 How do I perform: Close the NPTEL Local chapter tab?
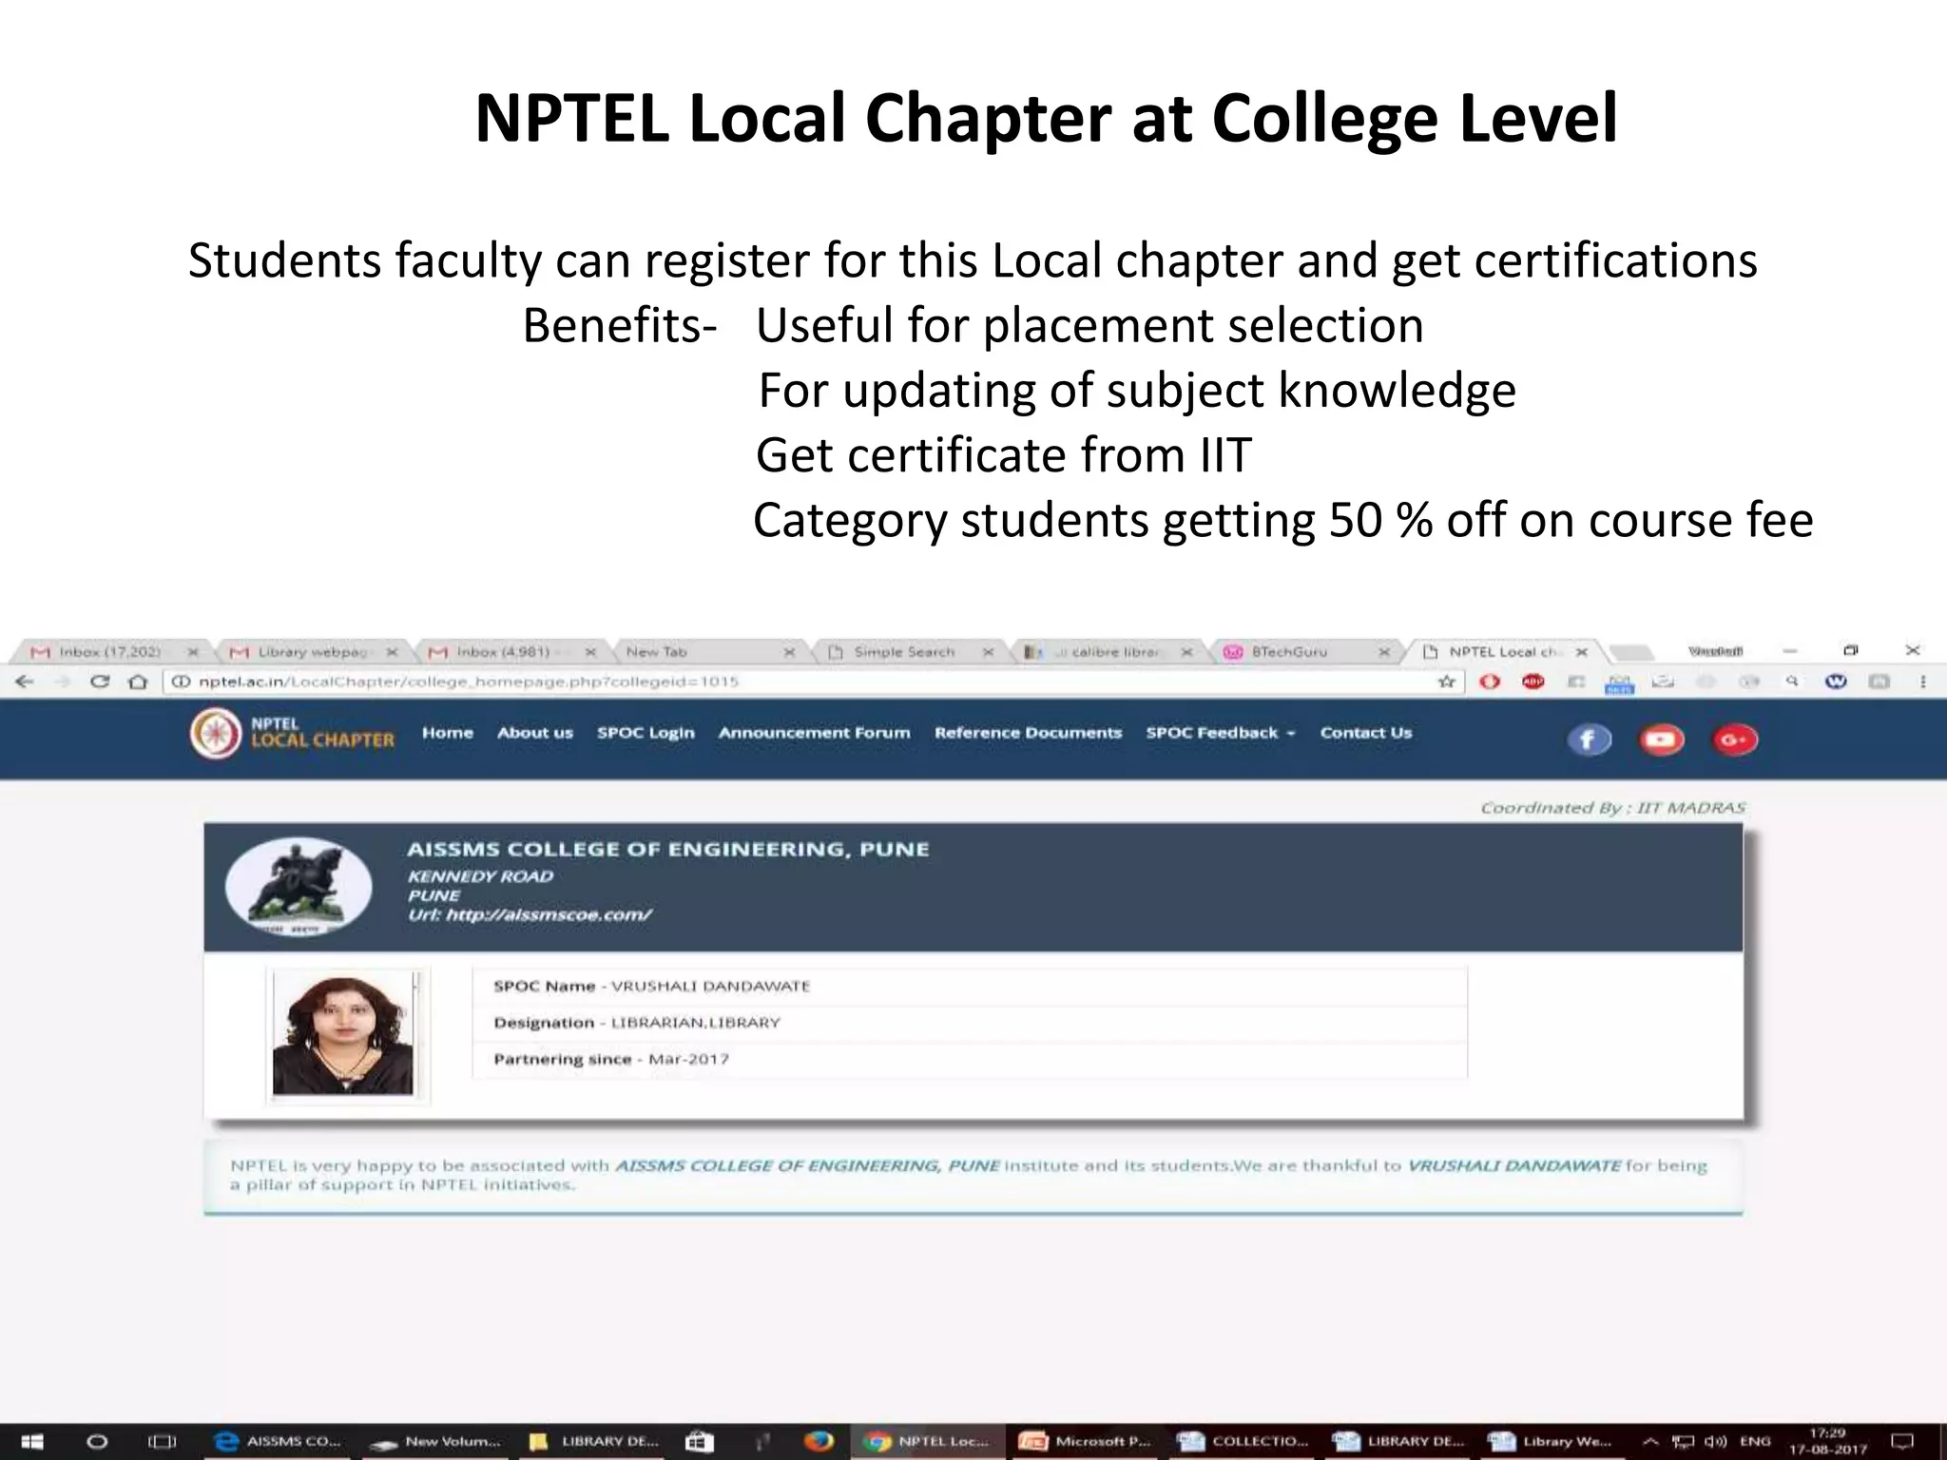pyautogui.click(x=1581, y=652)
